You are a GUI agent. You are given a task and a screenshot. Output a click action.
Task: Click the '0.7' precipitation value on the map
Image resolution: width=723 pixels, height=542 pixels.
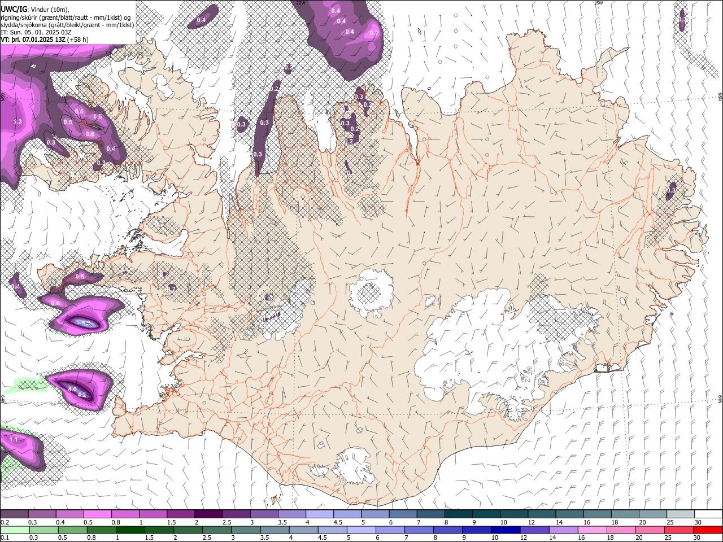(x=373, y=33)
